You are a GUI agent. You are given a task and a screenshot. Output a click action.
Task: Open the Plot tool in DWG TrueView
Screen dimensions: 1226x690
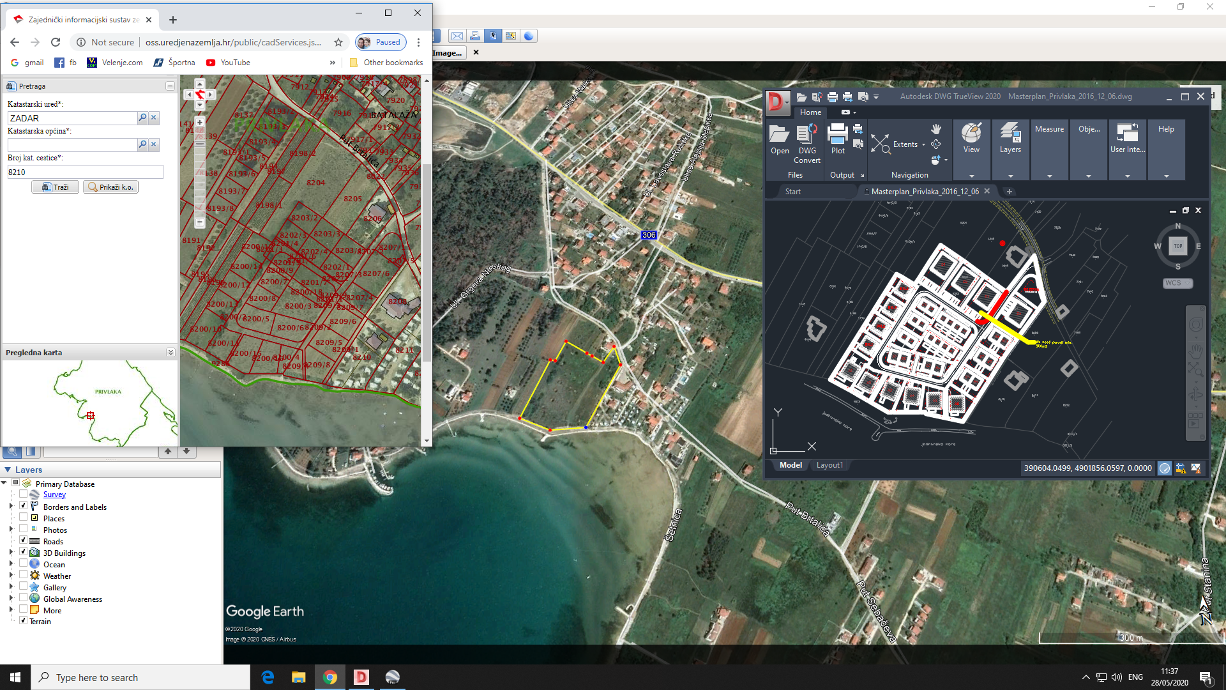tap(838, 137)
